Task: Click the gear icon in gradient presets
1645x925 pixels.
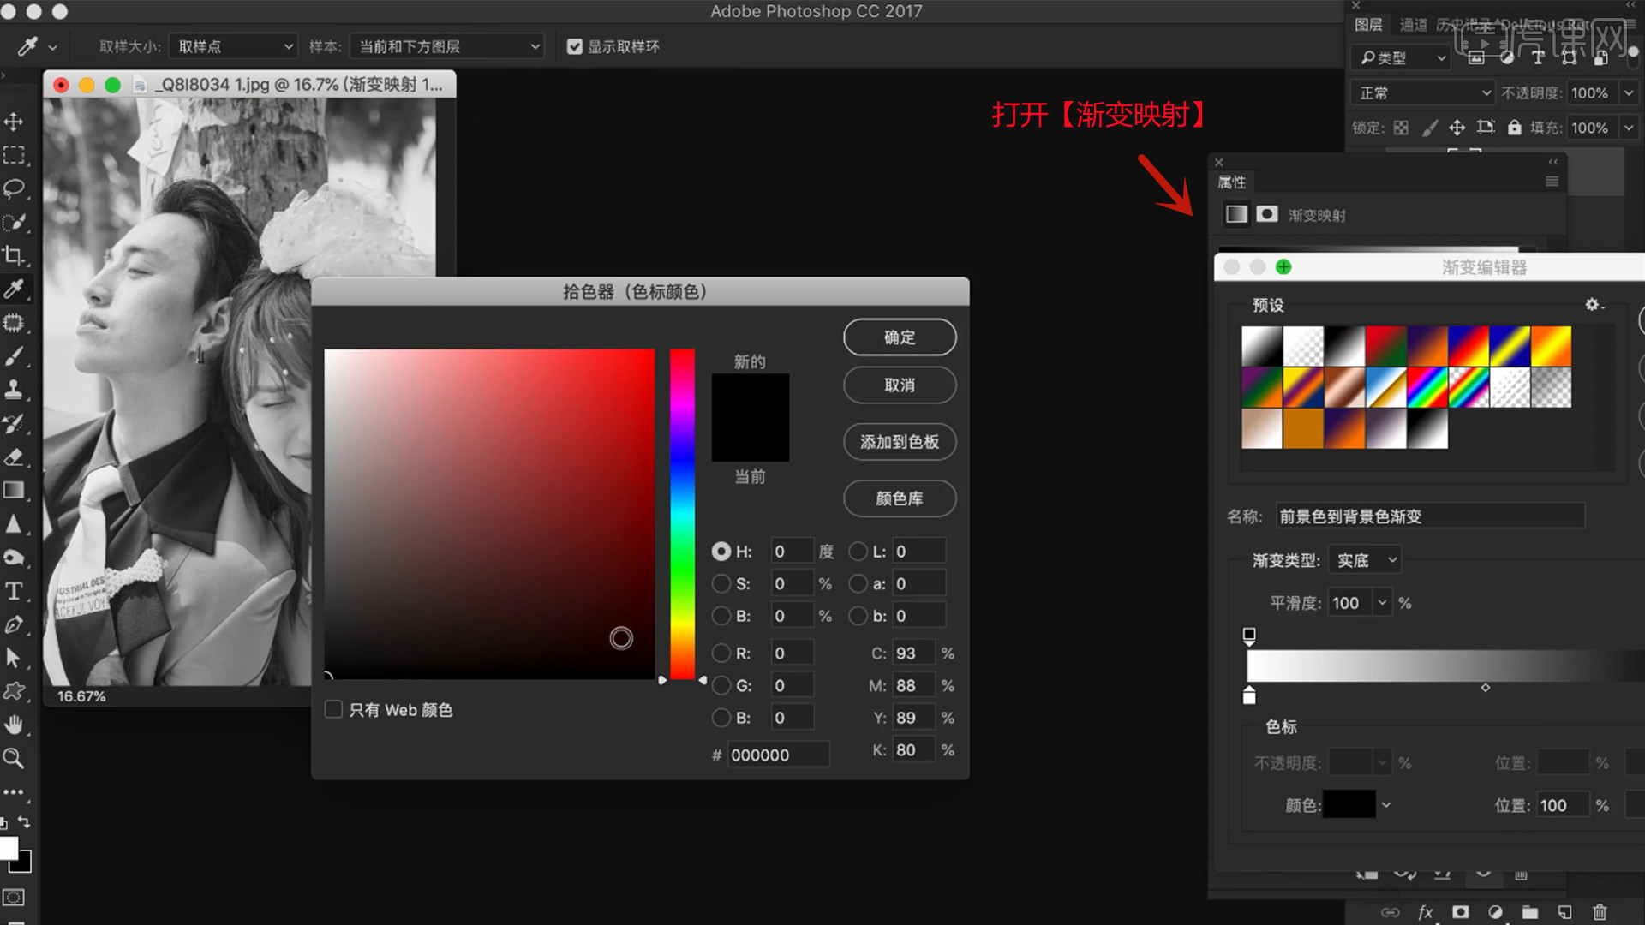Action: [x=1592, y=305]
